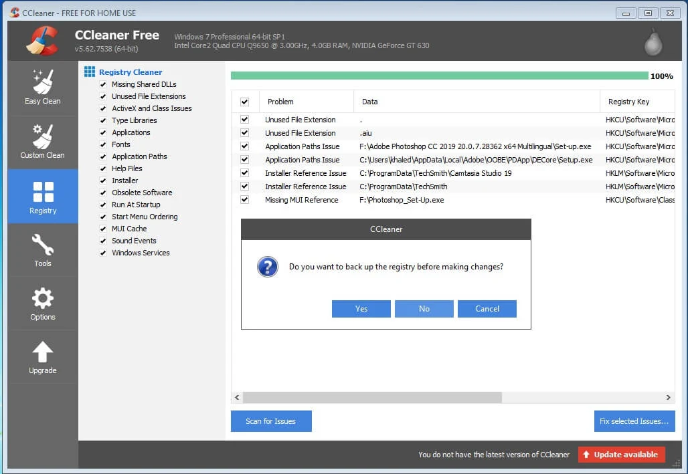Viewport: 688px width, 474px height.
Task: Toggle Windows Services checkbox
Action: click(103, 253)
